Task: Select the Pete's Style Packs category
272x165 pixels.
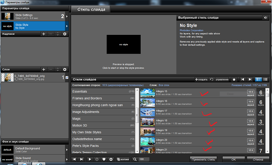Action: pos(103,146)
